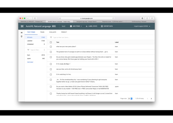Open the three-dot menu beside label filter
The width and height of the screenshot is (173, 123).
pos(44,50)
